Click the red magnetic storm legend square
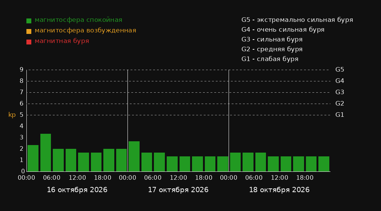381x211 pixels. (x=29, y=42)
